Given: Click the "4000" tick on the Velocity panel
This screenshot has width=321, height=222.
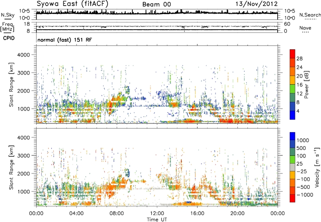Looking at the screenshot, I should [24, 137].
